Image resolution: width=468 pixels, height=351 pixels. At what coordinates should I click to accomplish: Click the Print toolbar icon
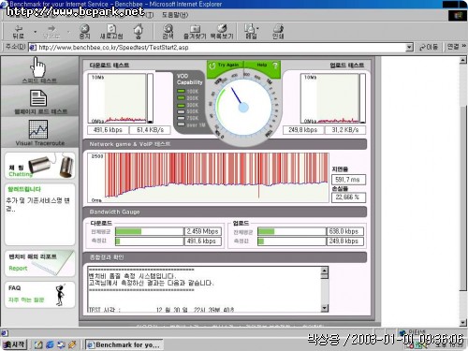tap(278, 28)
